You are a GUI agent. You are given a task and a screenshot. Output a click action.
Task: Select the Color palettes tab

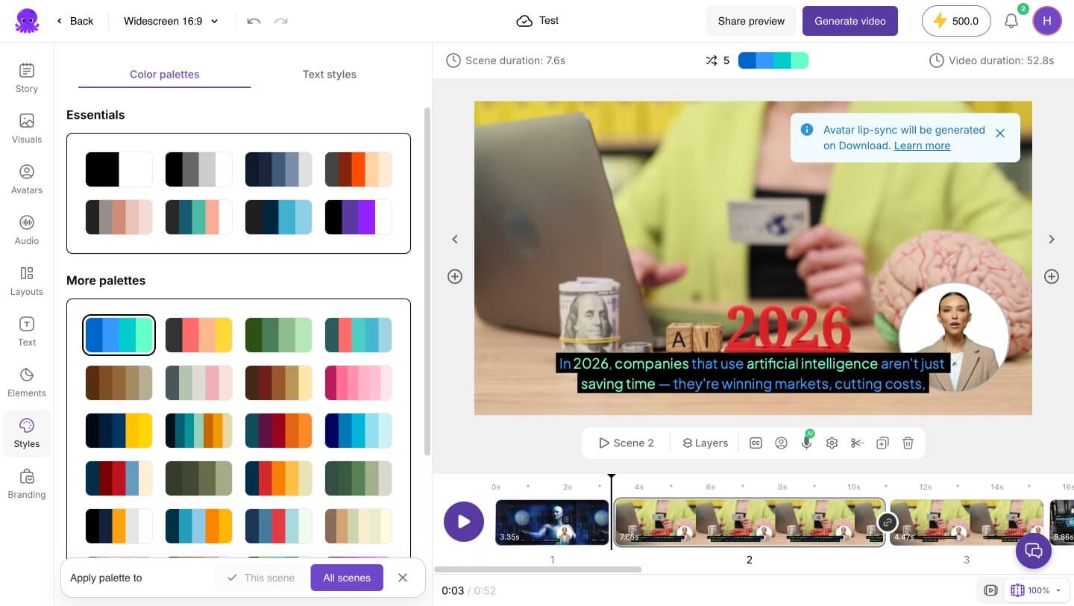[x=165, y=74]
